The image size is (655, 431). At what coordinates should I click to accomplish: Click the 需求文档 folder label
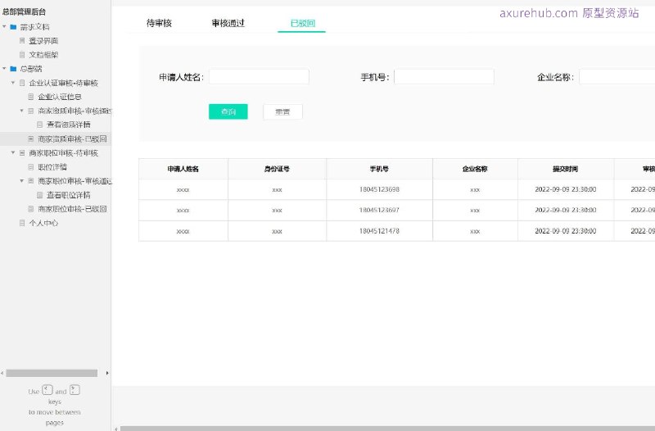(34, 27)
